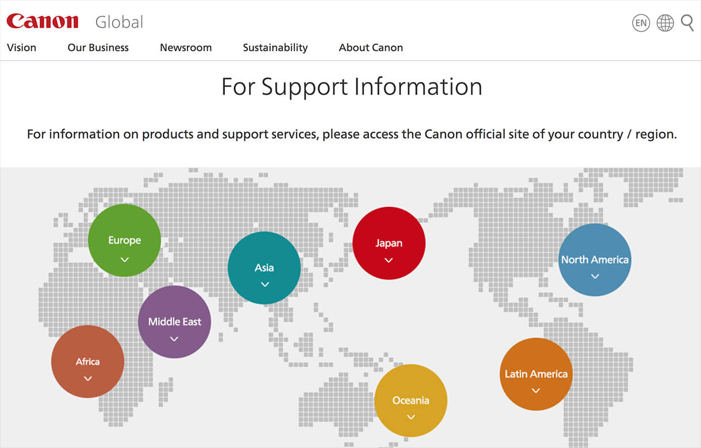This screenshot has width=701, height=448.
Task: Select the About Canon menu item
Action: coord(371,48)
